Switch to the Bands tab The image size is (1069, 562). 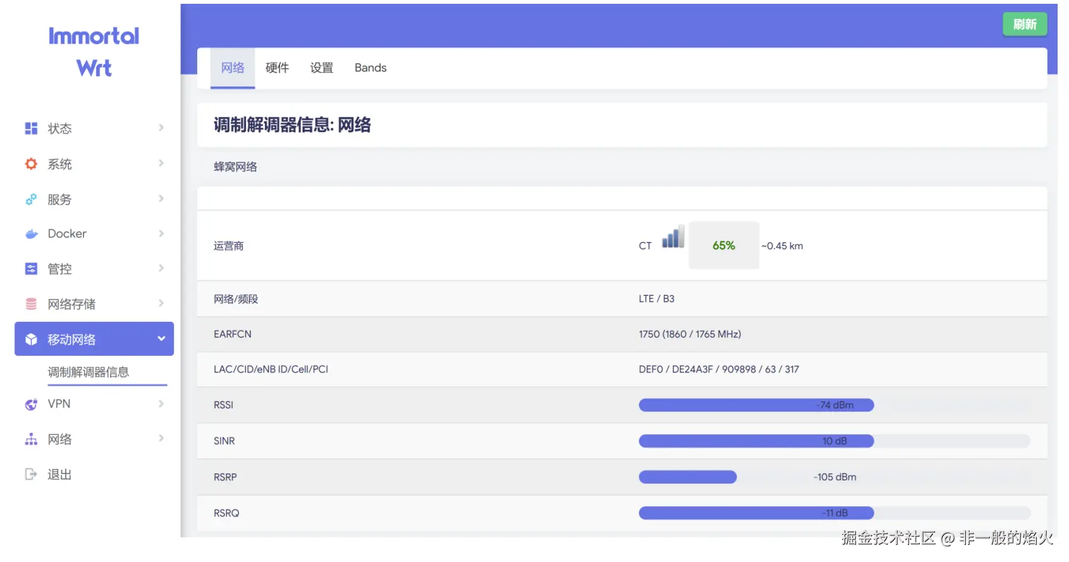pyautogui.click(x=370, y=68)
